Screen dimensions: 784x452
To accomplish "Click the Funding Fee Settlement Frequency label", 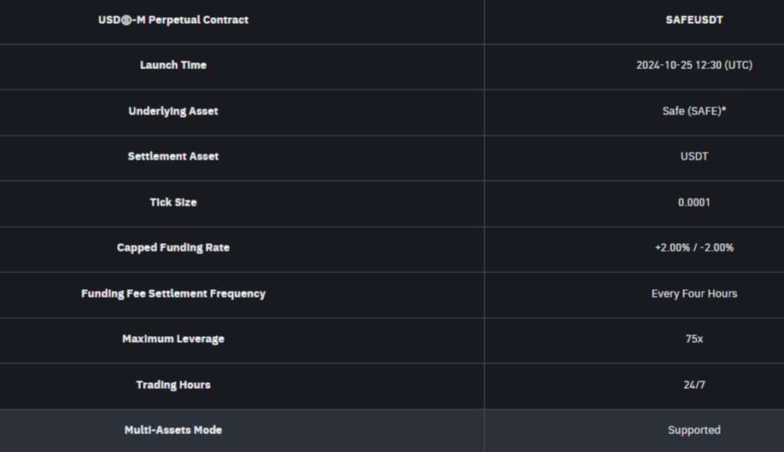I will pyautogui.click(x=173, y=293).
